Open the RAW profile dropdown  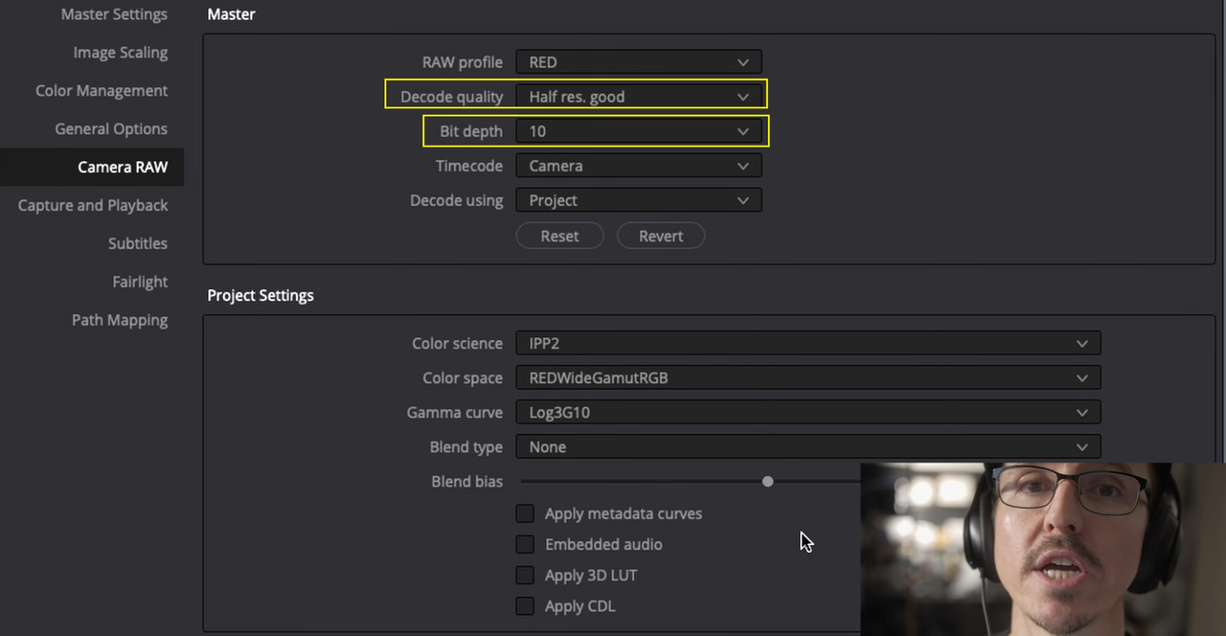click(x=639, y=62)
